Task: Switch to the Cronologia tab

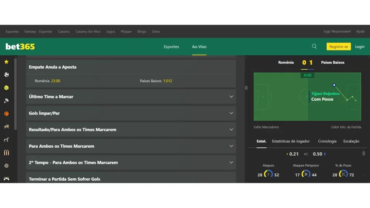Action: tap(327, 141)
